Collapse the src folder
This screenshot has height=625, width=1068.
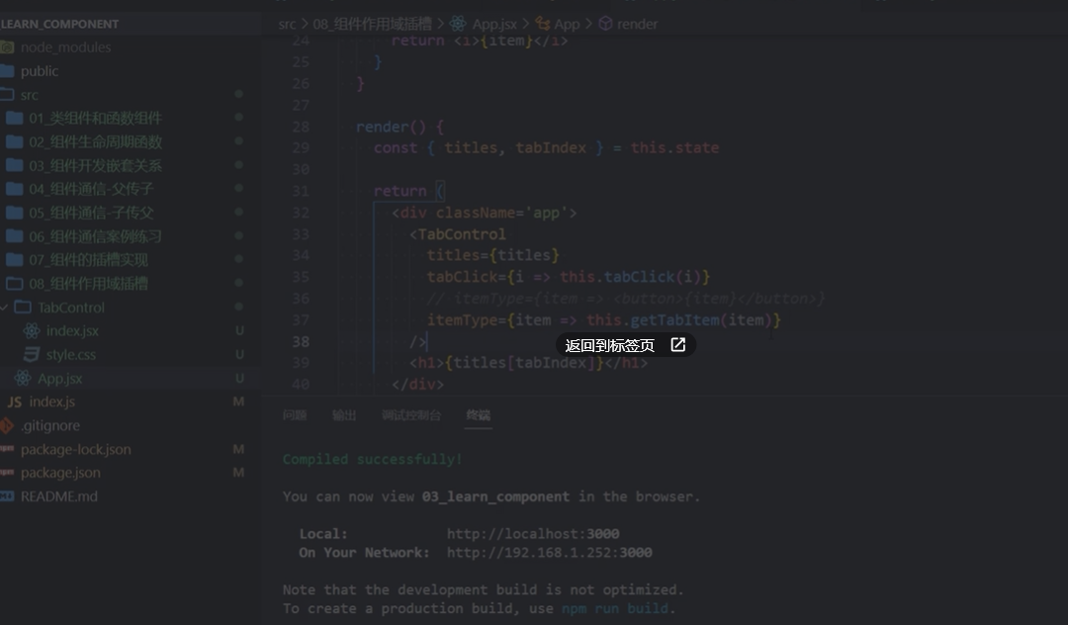(30, 95)
